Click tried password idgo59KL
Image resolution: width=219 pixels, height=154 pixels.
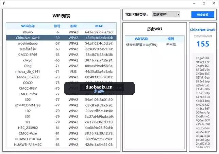(x=203, y=58)
